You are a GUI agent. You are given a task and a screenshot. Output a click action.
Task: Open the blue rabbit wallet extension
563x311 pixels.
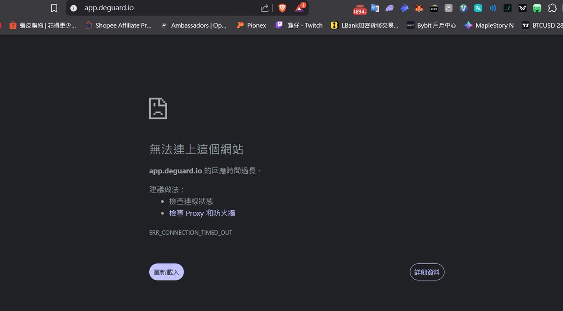pyautogui.click(x=404, y=8)
